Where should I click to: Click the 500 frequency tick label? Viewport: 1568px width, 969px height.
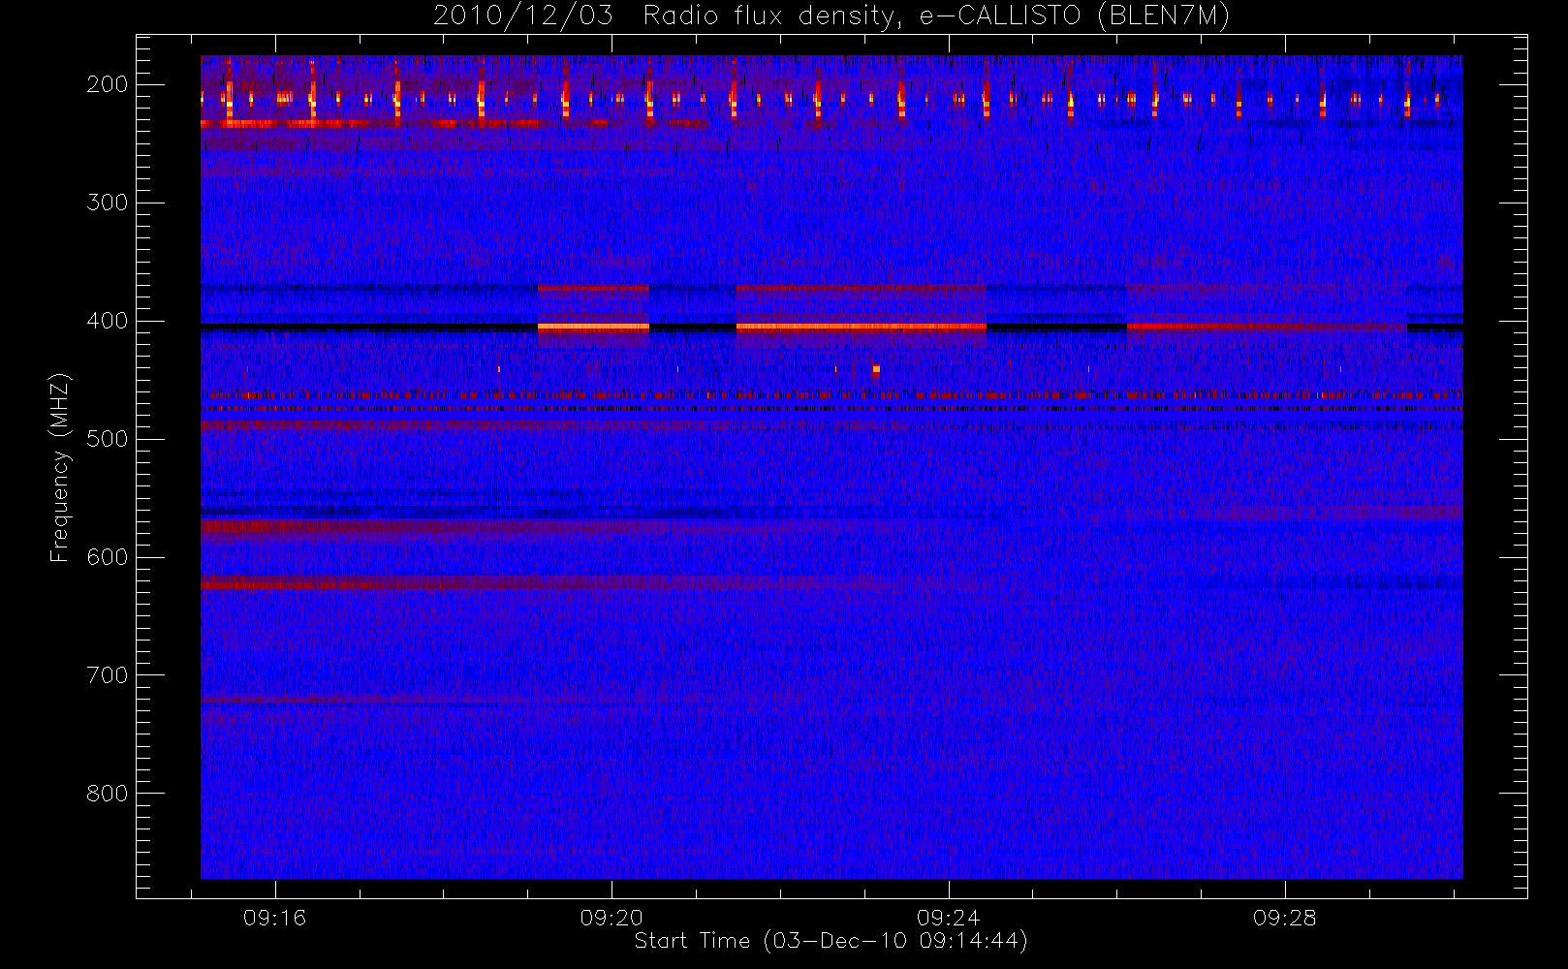pos(108,439)
